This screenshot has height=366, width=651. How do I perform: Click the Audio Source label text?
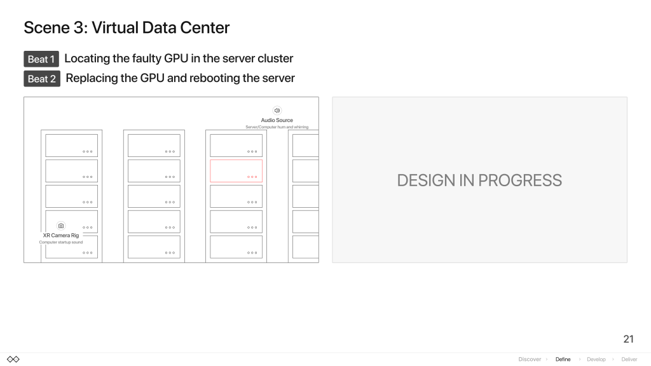coord(277,120)
